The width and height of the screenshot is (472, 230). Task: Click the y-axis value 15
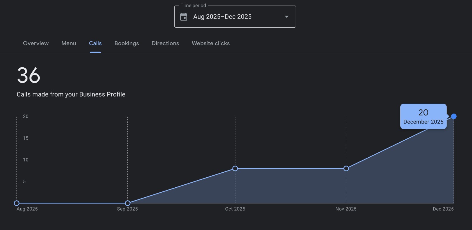26,138
